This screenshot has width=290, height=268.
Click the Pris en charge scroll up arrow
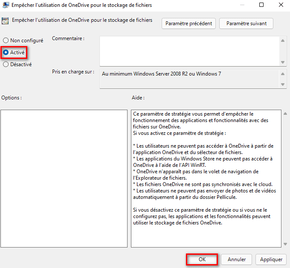click(283, 74)
